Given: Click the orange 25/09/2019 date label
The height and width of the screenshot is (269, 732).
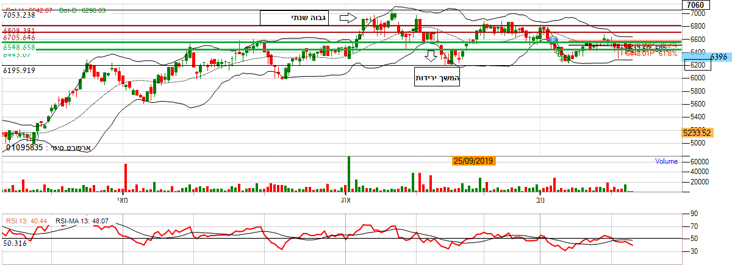Looking at the screenshot, I should pos(474,161).
